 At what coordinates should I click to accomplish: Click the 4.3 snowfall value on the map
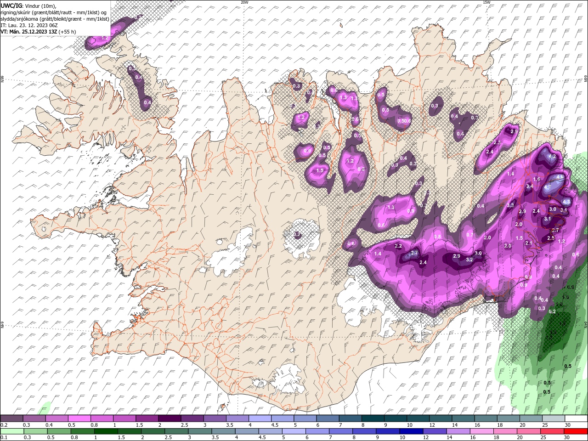point(566,202)
